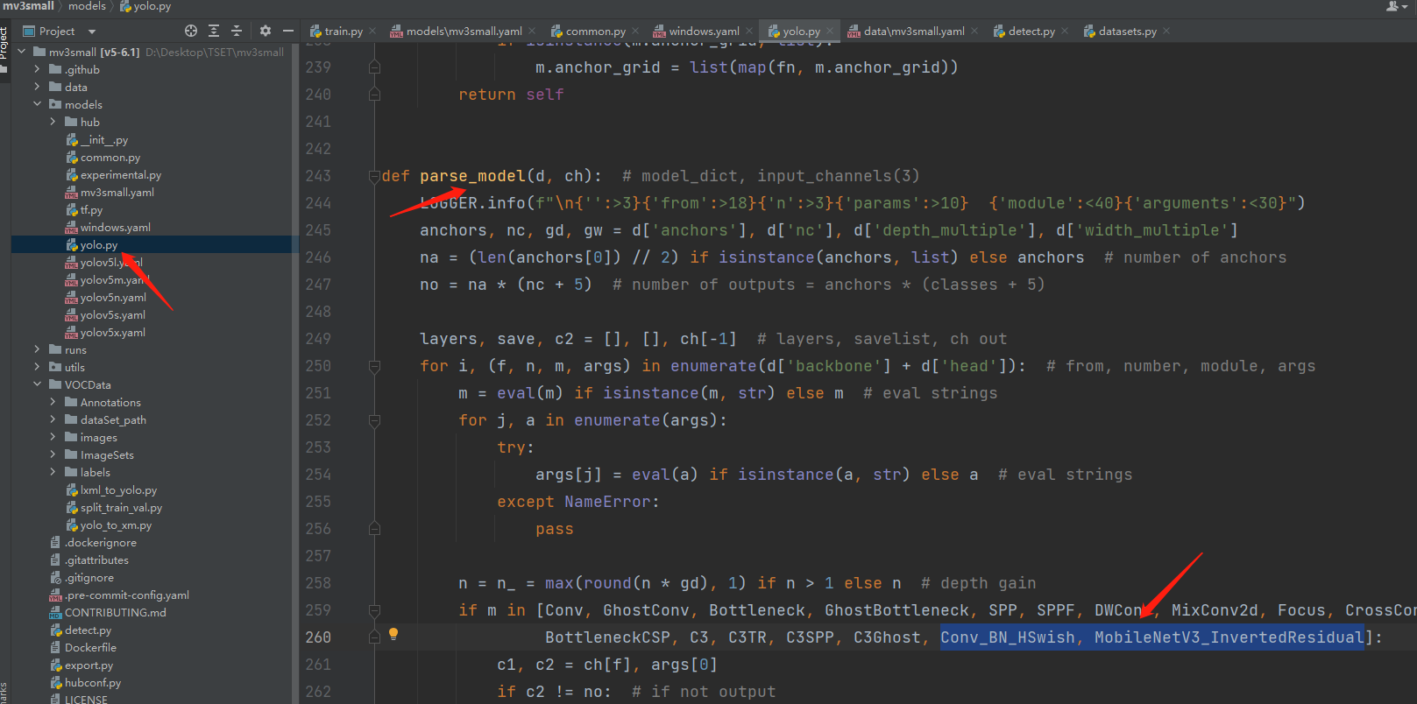Click the yolo.py breadcrumb in navigation bar
Viewport: 1417px width, 704px height.
[x=145, y=6]
